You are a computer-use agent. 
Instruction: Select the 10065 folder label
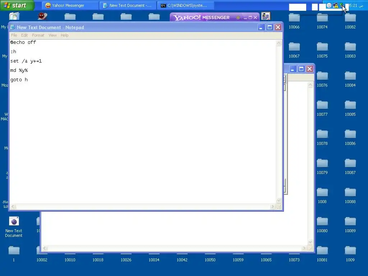pyautogui.click(x=266, y=260)
